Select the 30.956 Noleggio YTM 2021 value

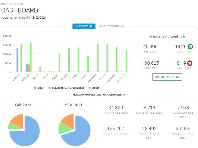(x=183, y=129)
